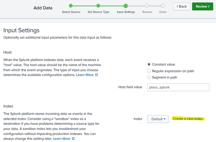The width and height of the screenshot is (216, 142).
Task: Click the Set Source Type step circle
Action: point(98,6)
